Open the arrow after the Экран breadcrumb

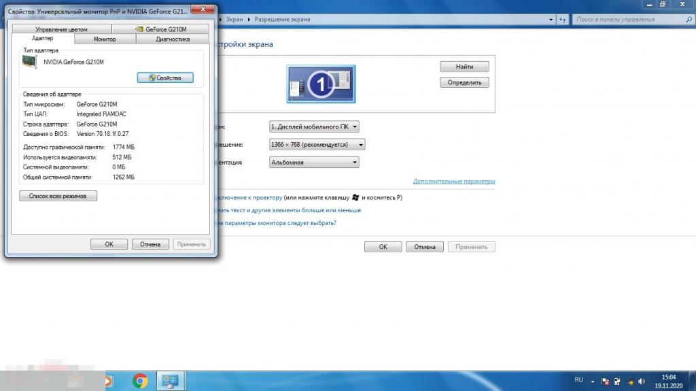click(249, 20)
